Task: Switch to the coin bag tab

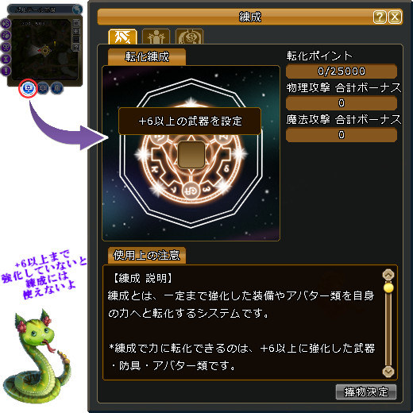Action: tap(189, 37)
